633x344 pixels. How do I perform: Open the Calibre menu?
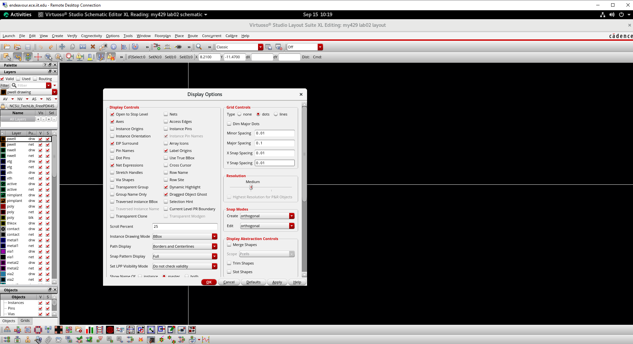tap(232, 36)
